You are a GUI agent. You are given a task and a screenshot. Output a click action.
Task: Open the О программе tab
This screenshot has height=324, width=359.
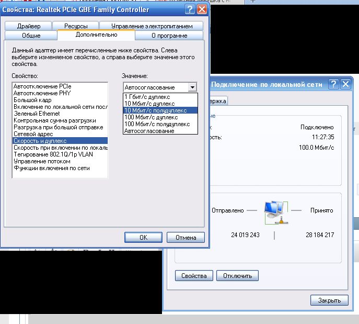(169, 36)
